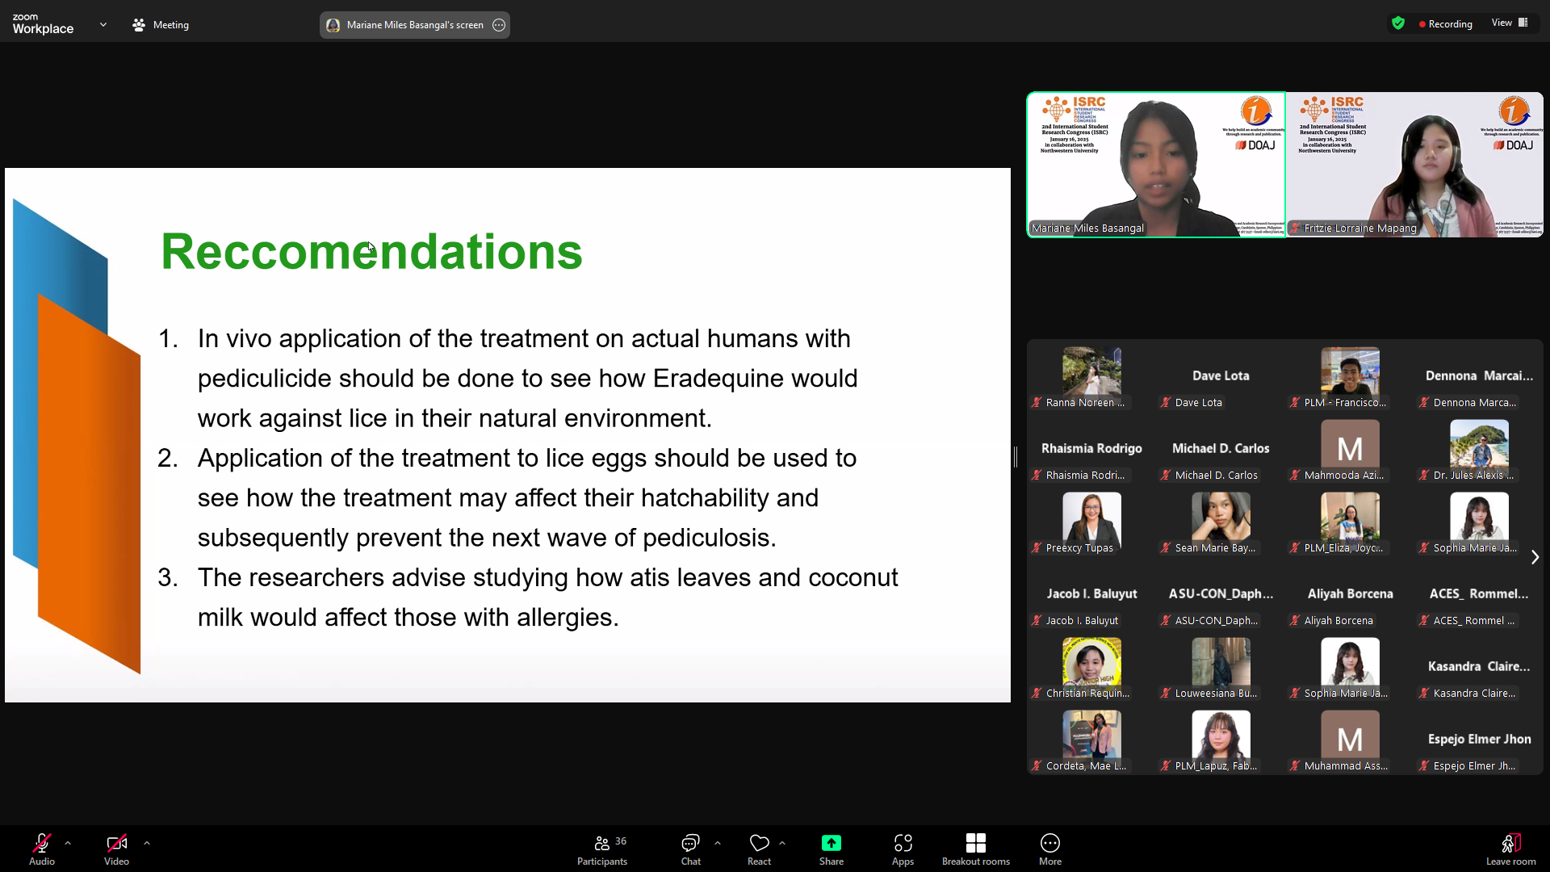The image size is (1550, 872).
Task: Open the View layout menu
Action: 1509,23
